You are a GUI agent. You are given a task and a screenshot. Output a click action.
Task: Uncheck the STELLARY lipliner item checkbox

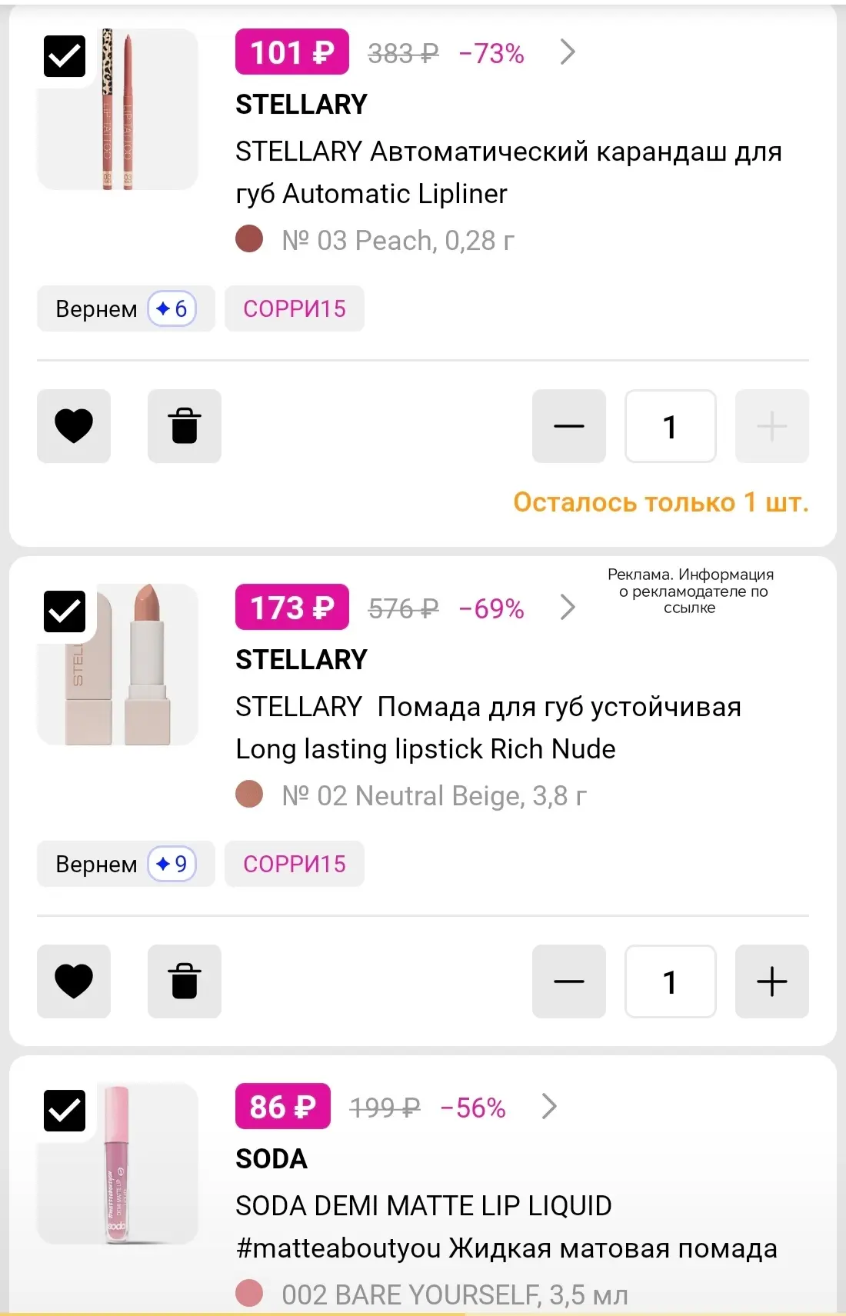pos(65,56)
